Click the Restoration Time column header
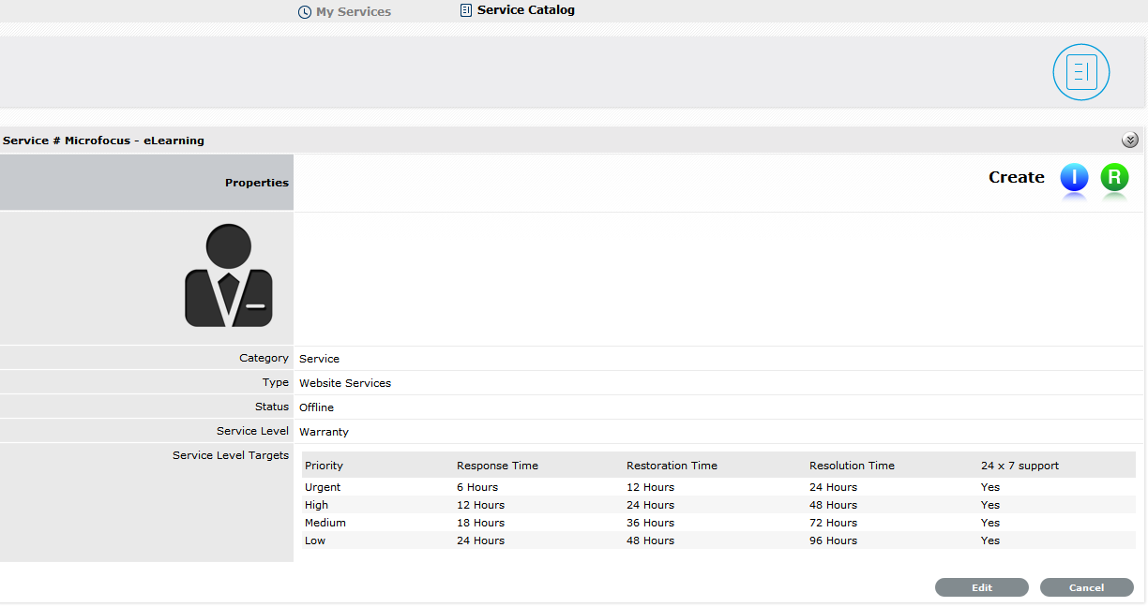1148x607 pixels. 672,466
